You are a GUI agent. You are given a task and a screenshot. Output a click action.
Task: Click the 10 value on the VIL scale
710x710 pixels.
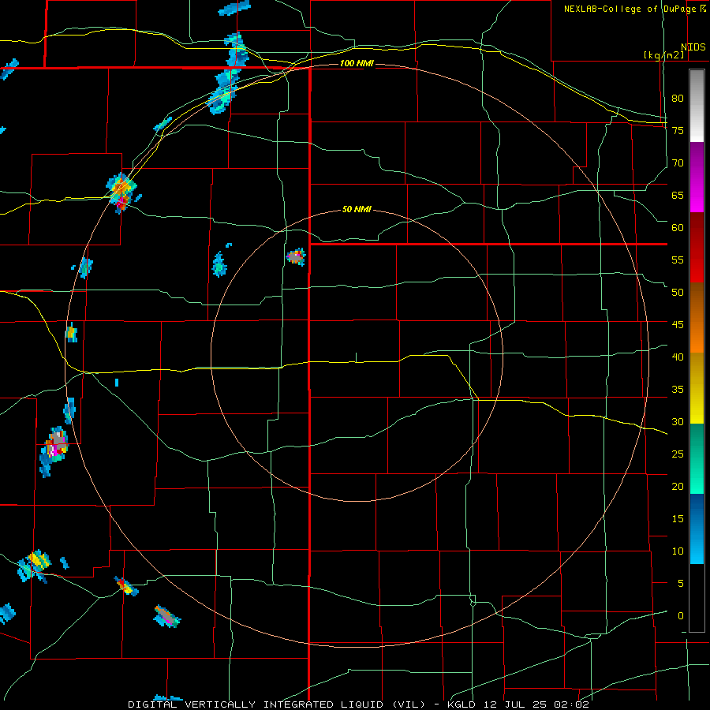(x=678, y=551)
